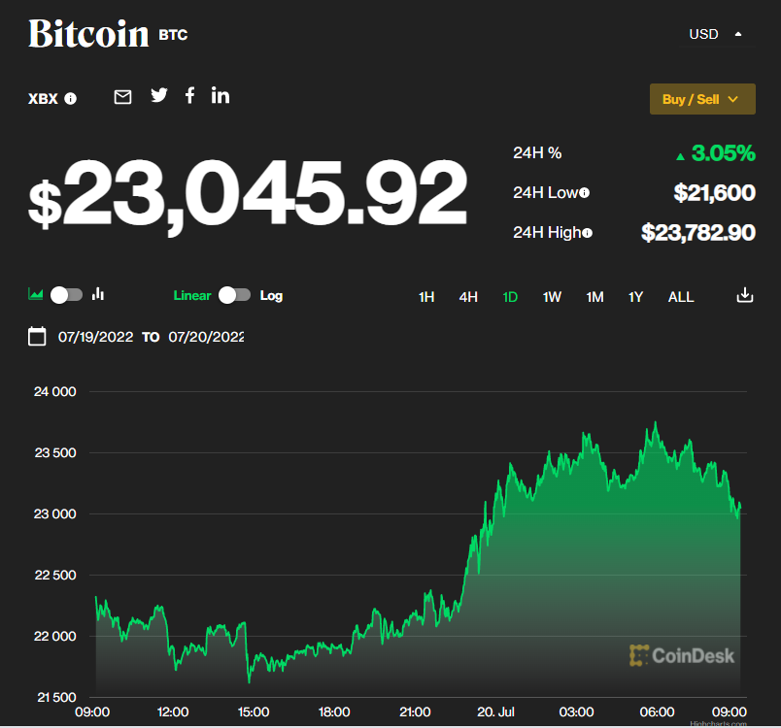Share via the LinkedIn icon
This screenshot has width=781, height=728.
coord(221,95)
